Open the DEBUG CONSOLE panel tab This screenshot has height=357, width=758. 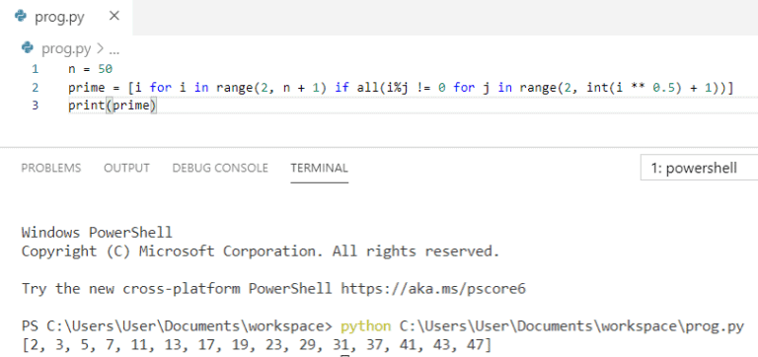coord(220,168)
